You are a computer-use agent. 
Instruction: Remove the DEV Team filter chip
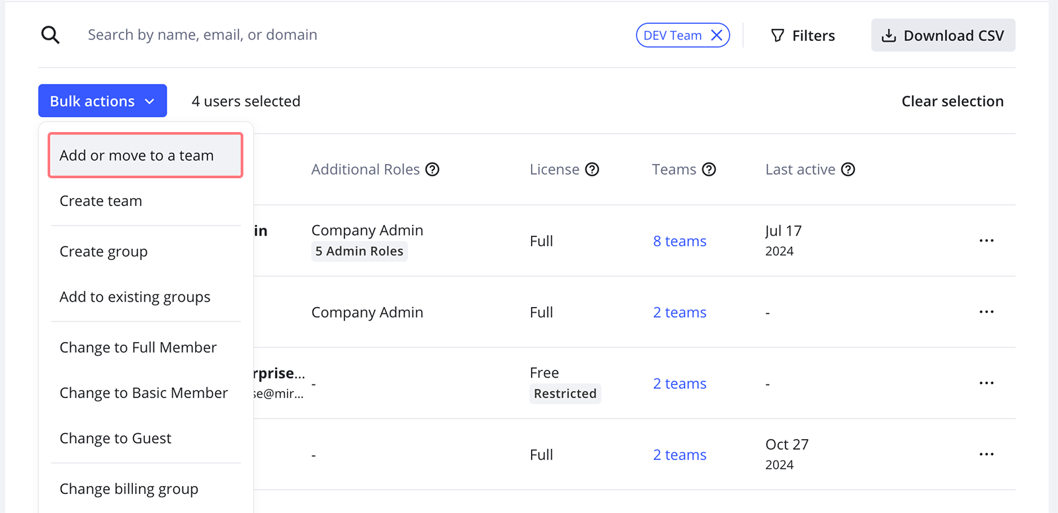click(716, 36)
